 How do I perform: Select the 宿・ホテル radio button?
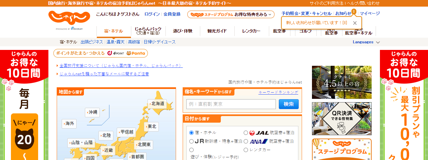pyautogui.click(x=191, y=133)
